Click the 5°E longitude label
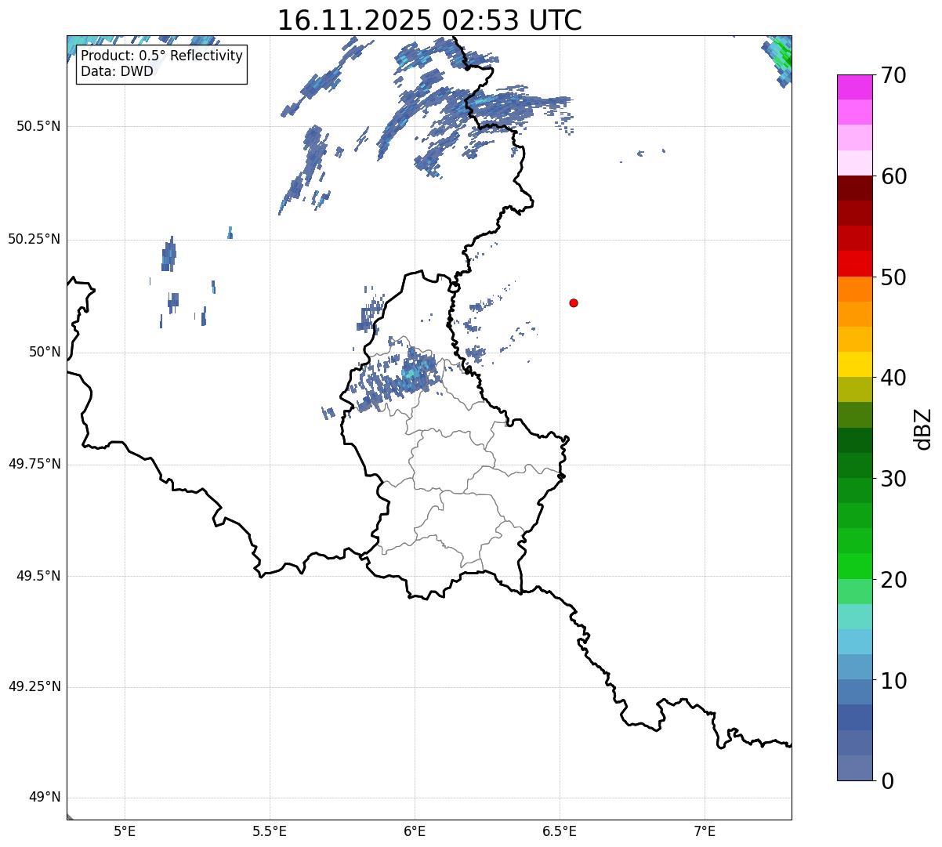942x847 pixels. click(125, 831)
